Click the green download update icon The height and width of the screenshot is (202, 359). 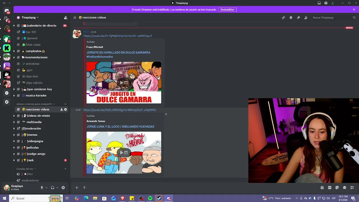tap(333, 3)
